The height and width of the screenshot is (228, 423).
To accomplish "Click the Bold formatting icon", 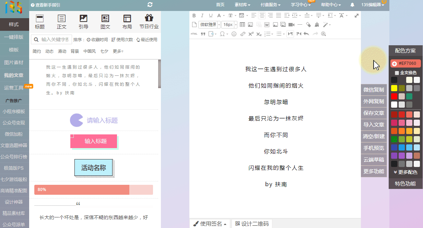I will coord(194,15).
